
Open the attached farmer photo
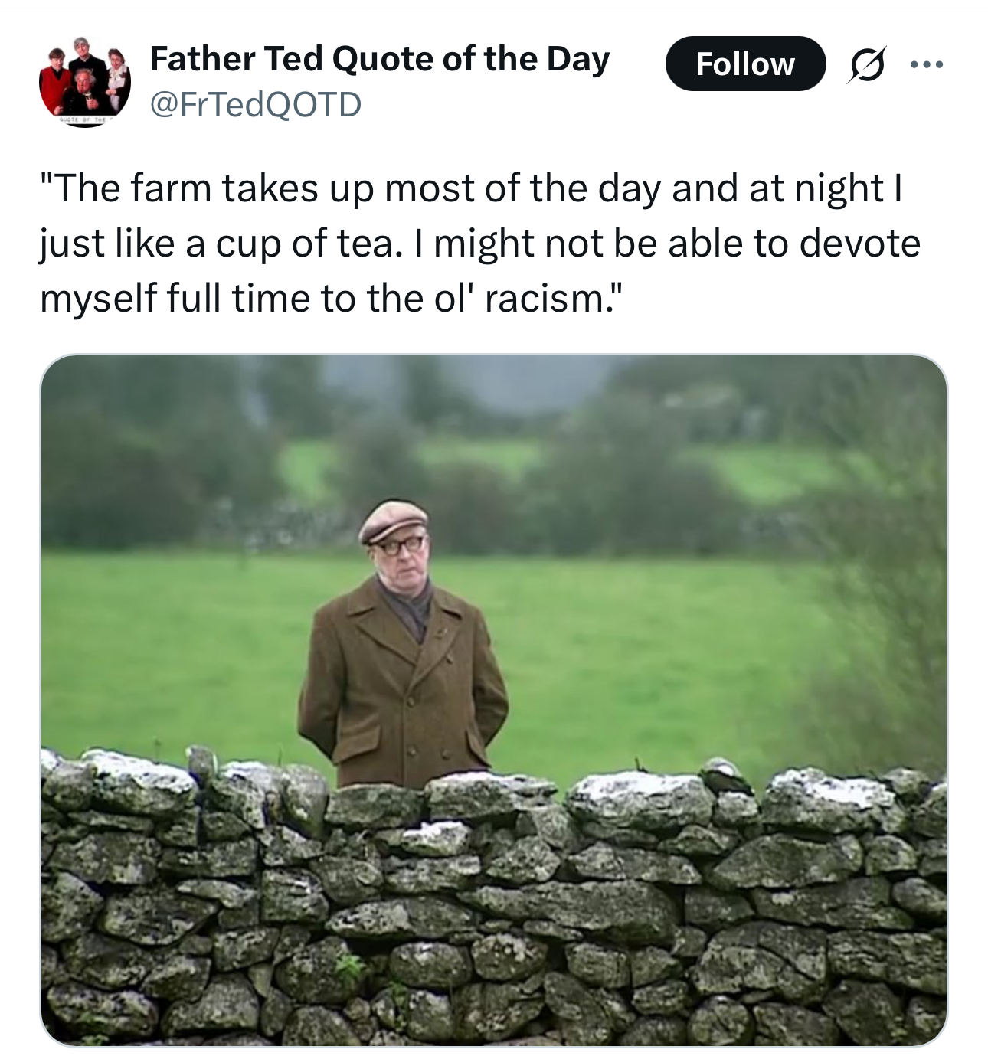(x=494, y=700)
